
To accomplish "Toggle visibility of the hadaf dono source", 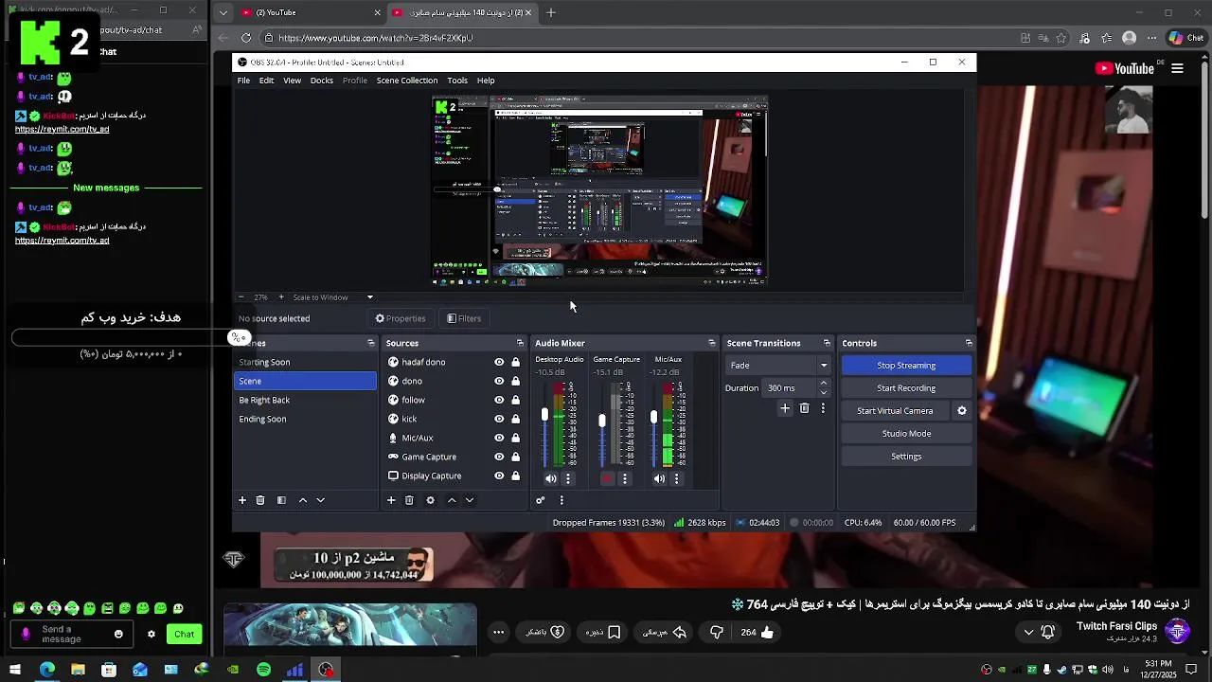I will click(x=499, y=362).
